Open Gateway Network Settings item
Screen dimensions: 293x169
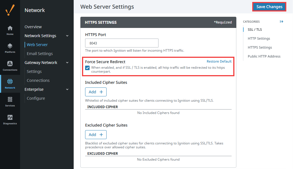[x=34, y=72]
